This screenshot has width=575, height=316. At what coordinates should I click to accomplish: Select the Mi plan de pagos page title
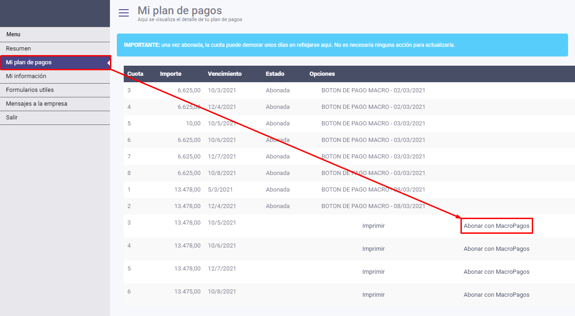pyautogui.click(x=180, y=10)
